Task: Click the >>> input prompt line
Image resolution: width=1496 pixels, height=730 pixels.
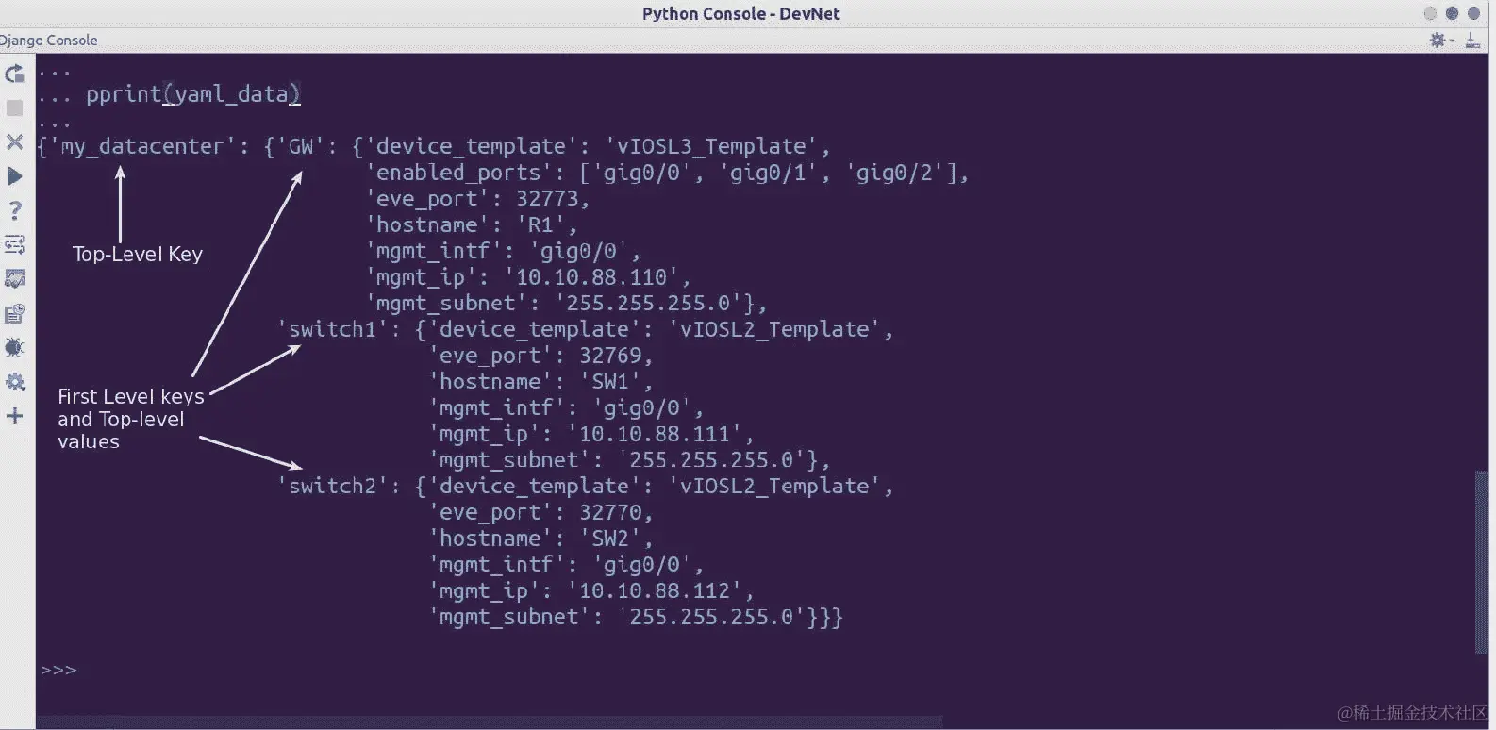Action: 58,670
